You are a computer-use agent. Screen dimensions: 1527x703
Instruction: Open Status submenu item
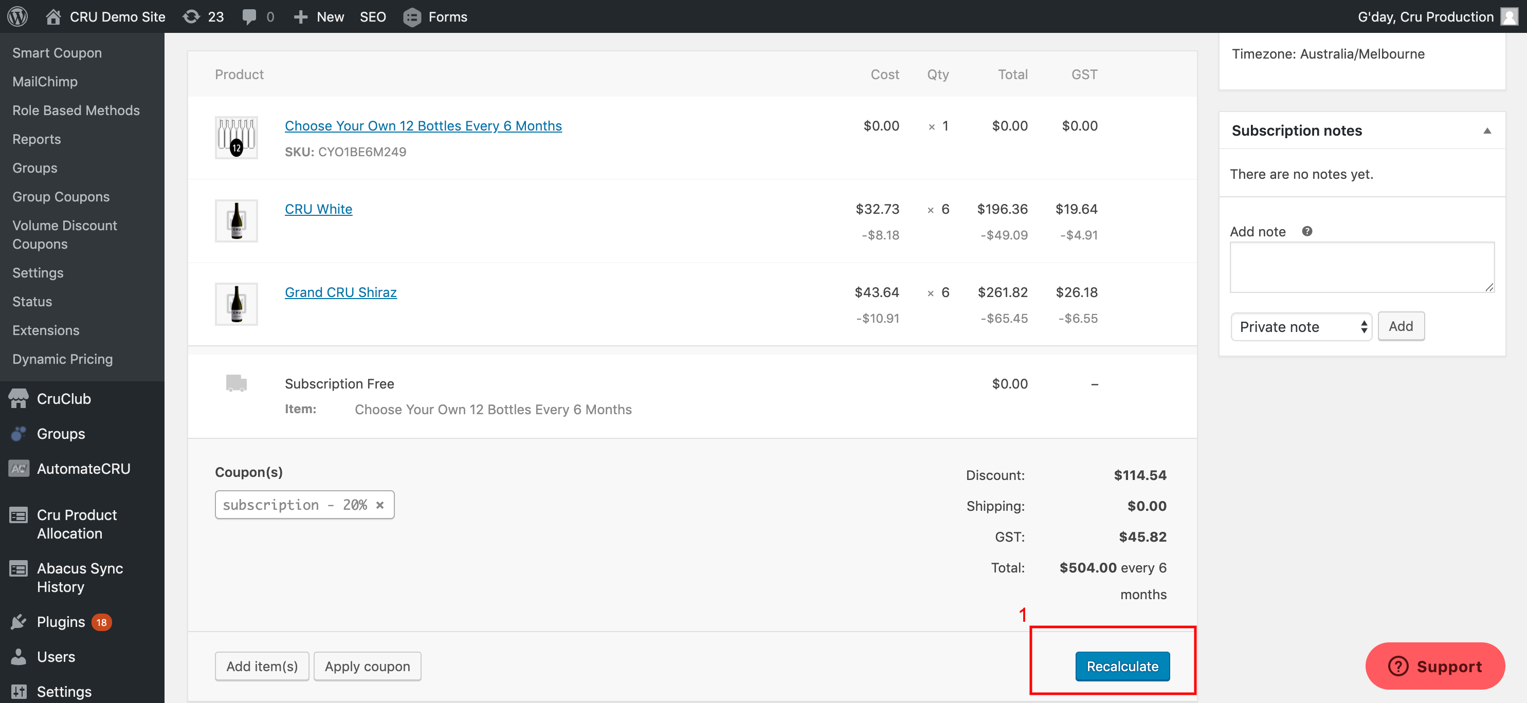click(x=32, y=302)
